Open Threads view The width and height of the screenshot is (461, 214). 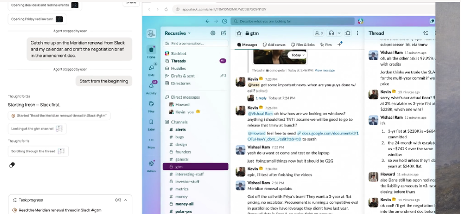pyautogui.click(x=195, y=61)
